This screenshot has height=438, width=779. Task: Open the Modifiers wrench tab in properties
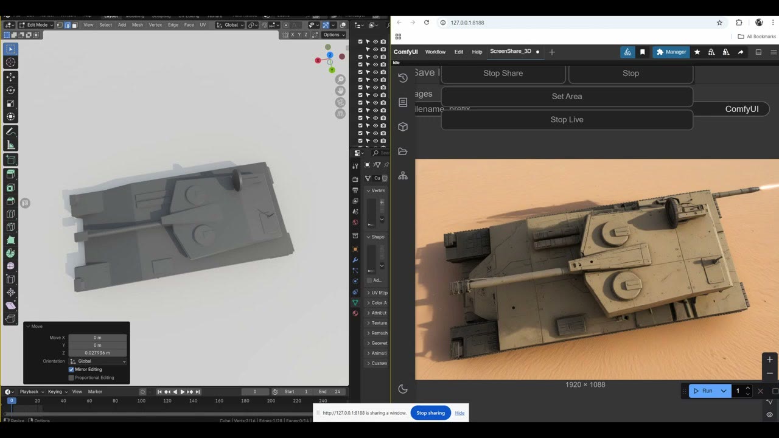355,260
